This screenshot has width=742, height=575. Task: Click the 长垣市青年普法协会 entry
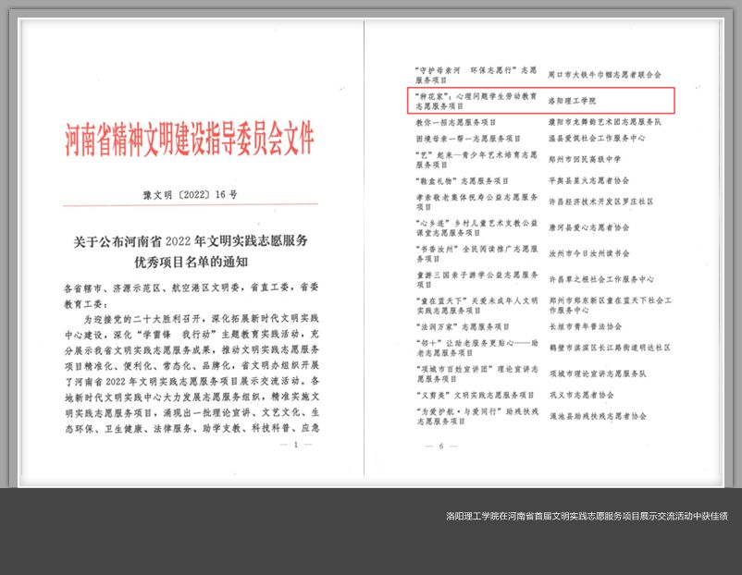pyautogui.click(x=585, y=326)
